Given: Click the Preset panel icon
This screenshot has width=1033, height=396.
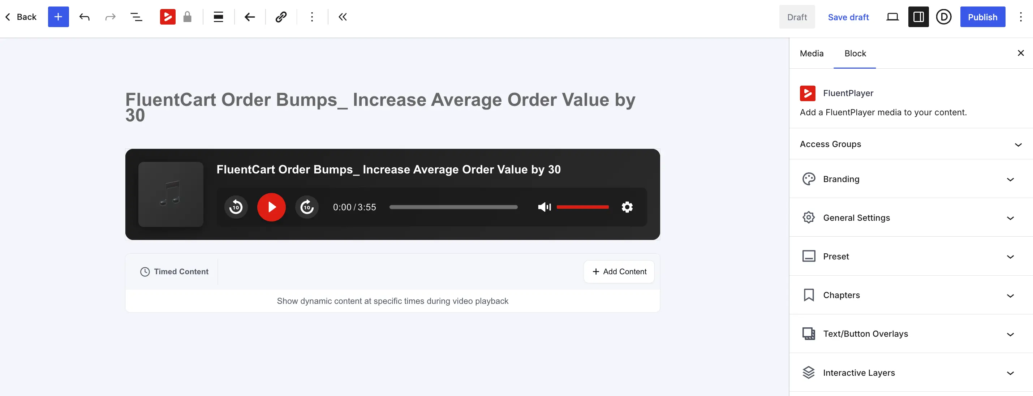Looking at the screenshot, I should pos(808,256).
